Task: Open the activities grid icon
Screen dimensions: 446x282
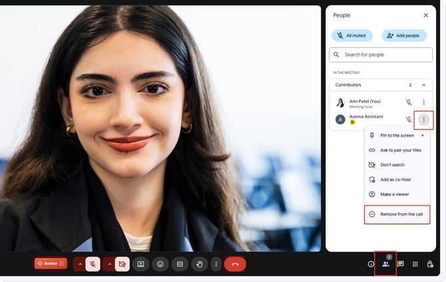Action: pyautogui.click(x=415, y=264)
